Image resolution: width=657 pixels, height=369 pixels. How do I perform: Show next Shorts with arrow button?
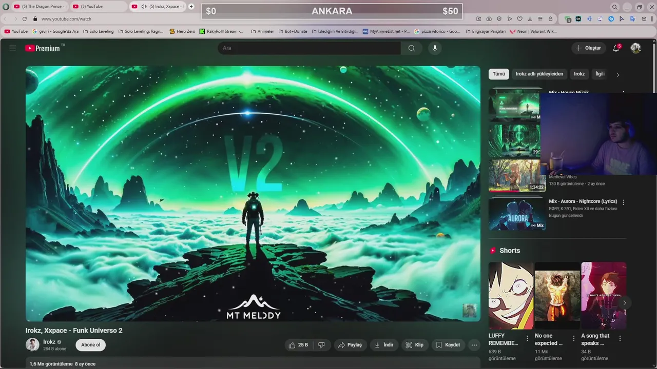pos(625,303)
